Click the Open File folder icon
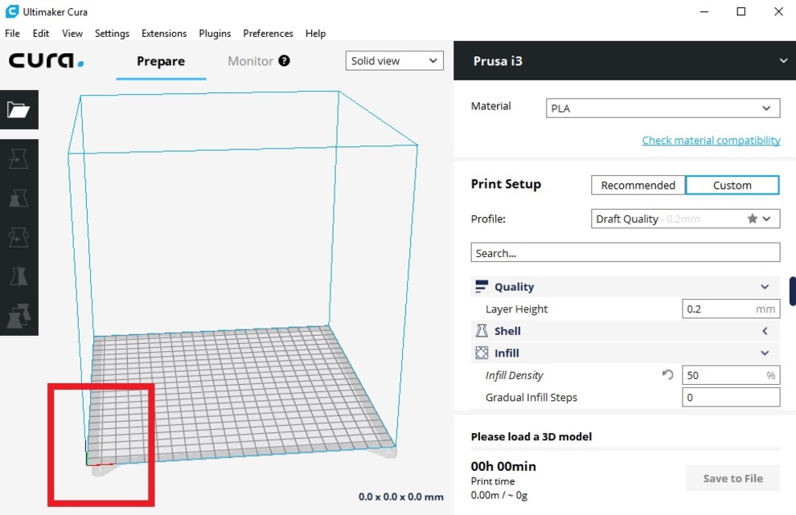The height and width of the screenshot is (515, 796). pyautogui.click(x=18, y=110)
